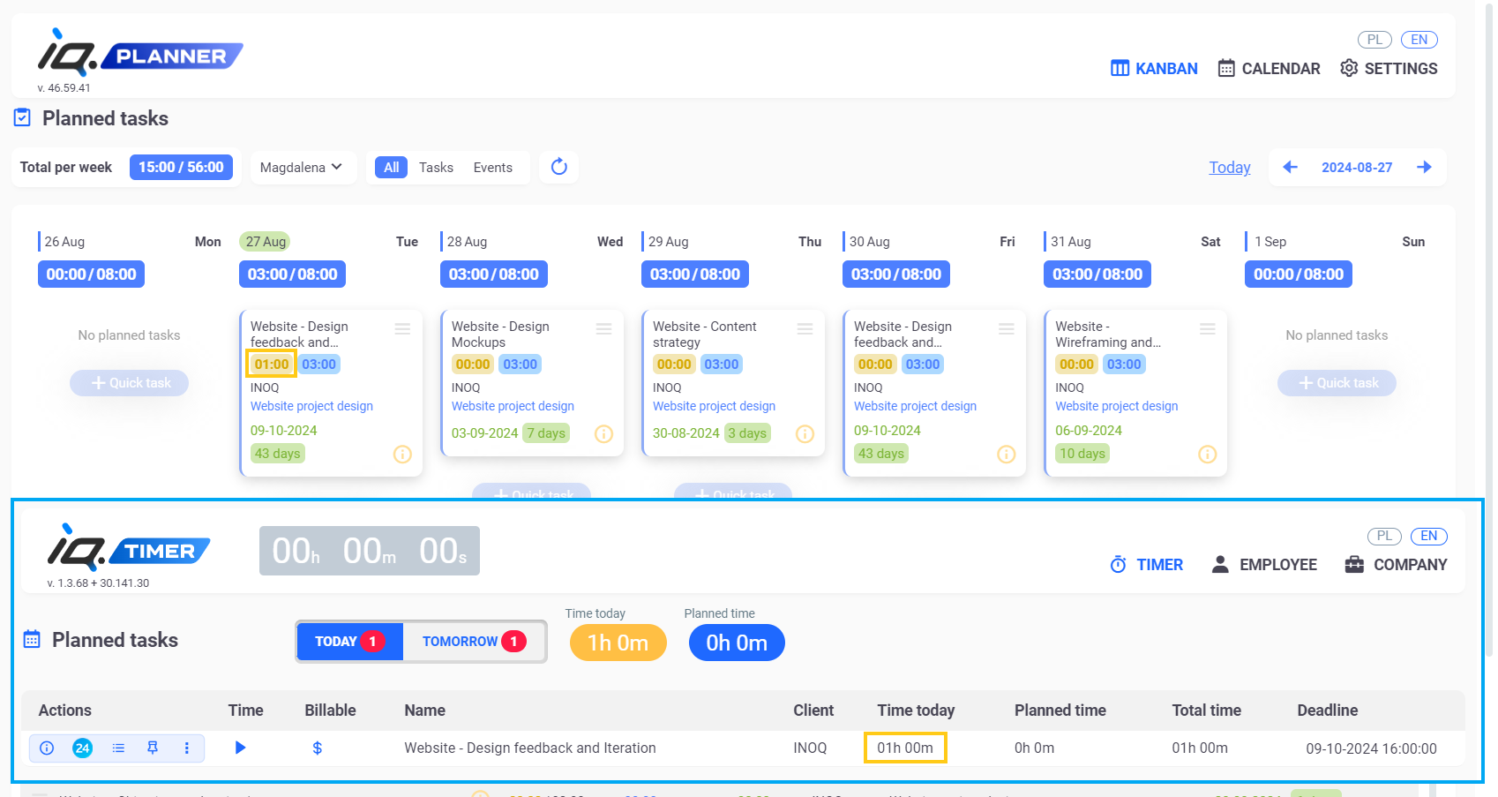
Task: Click the list icon in Actions column
Action: [118, 748]
